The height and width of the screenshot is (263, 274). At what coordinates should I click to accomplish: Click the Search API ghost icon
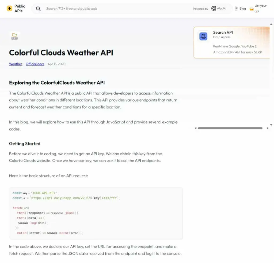[203, 36]
